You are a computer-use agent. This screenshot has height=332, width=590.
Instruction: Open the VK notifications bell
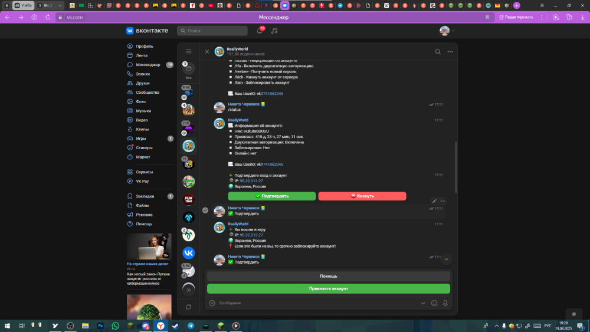(x=260, y=31)
